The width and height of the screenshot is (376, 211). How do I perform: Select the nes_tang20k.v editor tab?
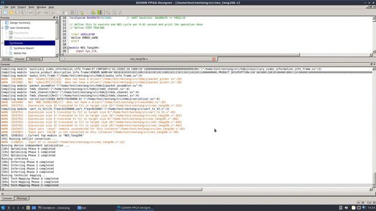(x=139, y=59)
